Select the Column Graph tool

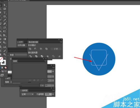4,47
